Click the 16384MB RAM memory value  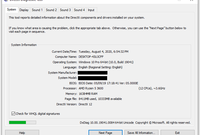(88, 94)
